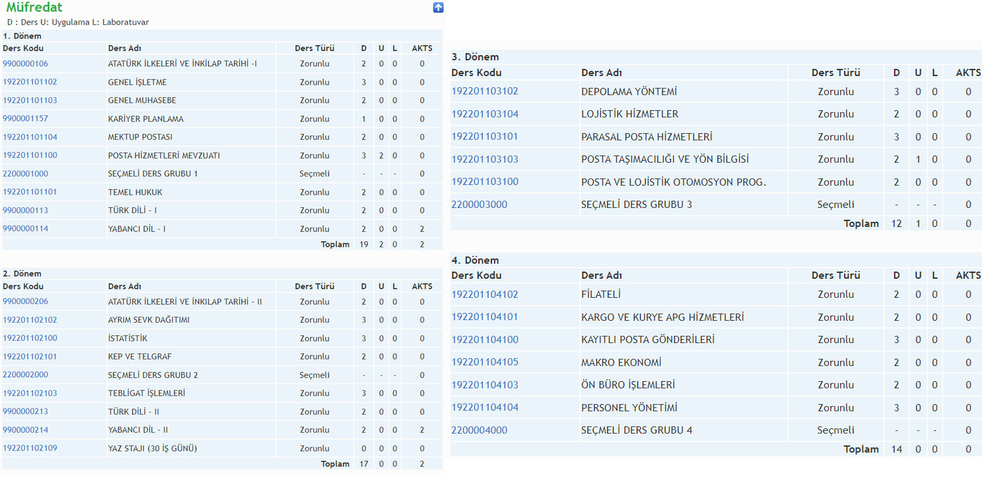Open course code 9900001157
This screenshot has height=490, width=982.
pos(26,119)
